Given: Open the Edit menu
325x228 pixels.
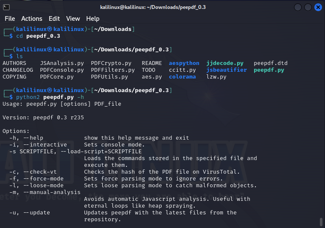Looking at the screenshot, I should (x=54, y=19).
